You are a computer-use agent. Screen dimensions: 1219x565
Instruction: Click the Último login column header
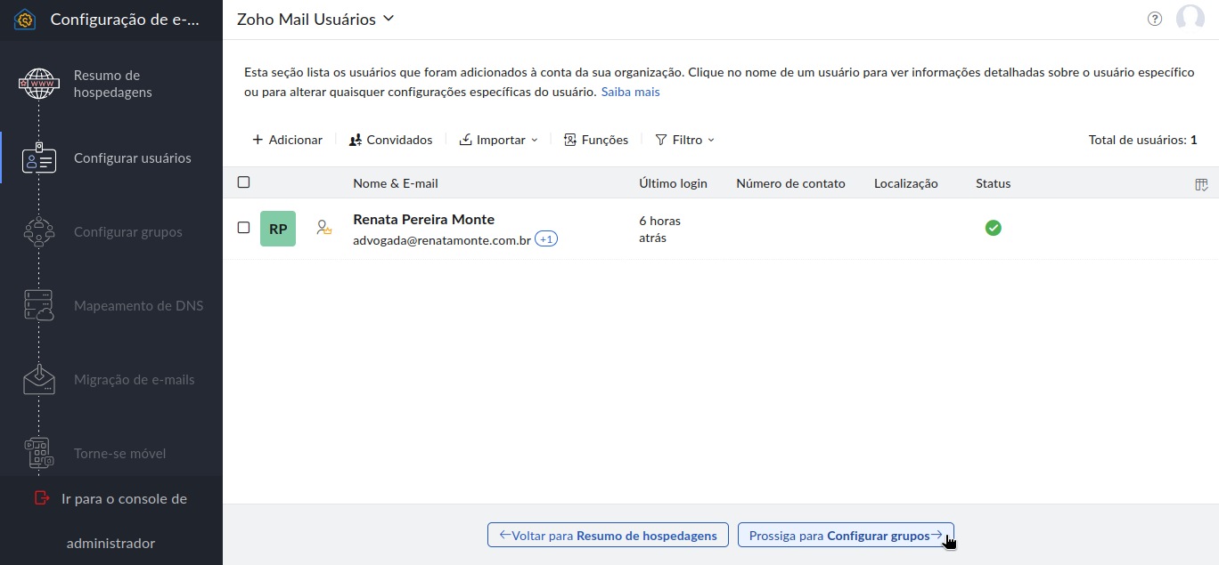click(x=673, y=183)
